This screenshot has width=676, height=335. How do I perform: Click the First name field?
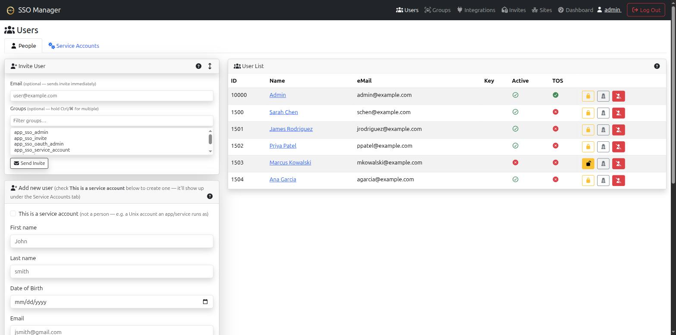(x=112, y=241)
